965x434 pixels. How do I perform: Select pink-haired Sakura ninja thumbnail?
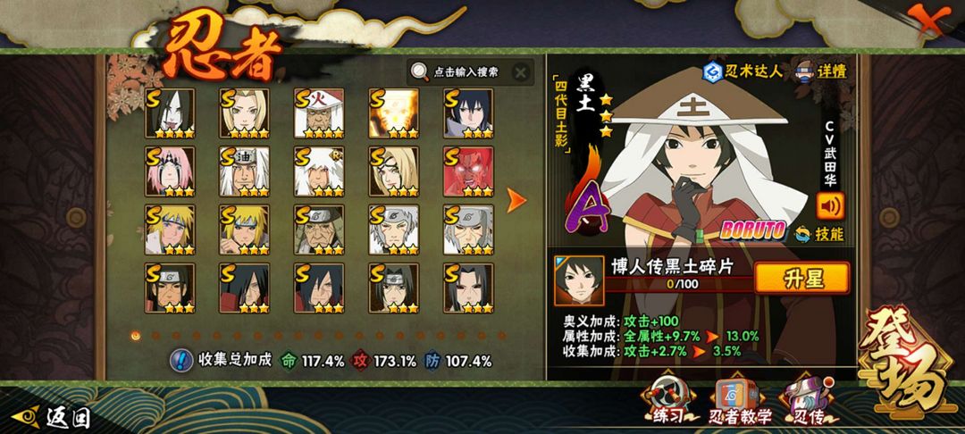[x=170, y=171]
